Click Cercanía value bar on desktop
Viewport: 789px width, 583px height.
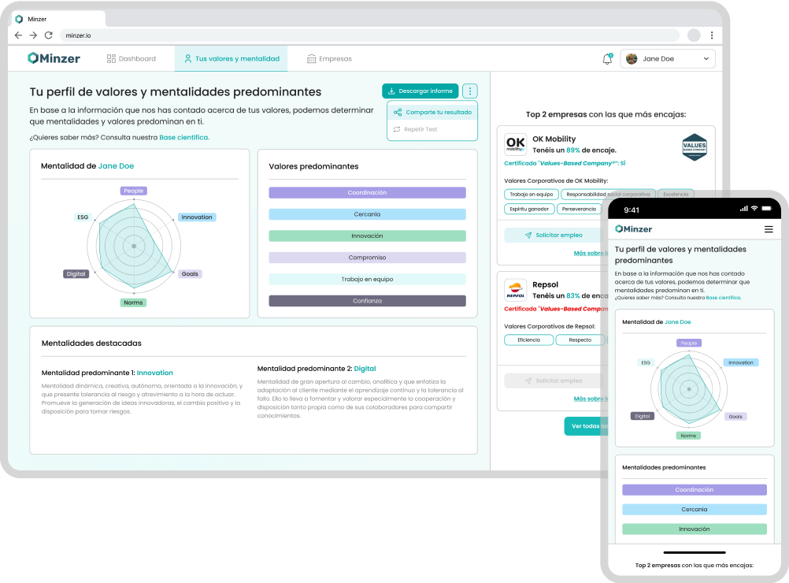[367, 214]
